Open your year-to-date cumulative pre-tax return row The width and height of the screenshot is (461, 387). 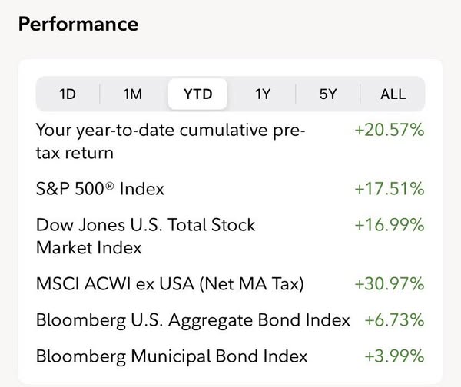(x=170, y=141)
